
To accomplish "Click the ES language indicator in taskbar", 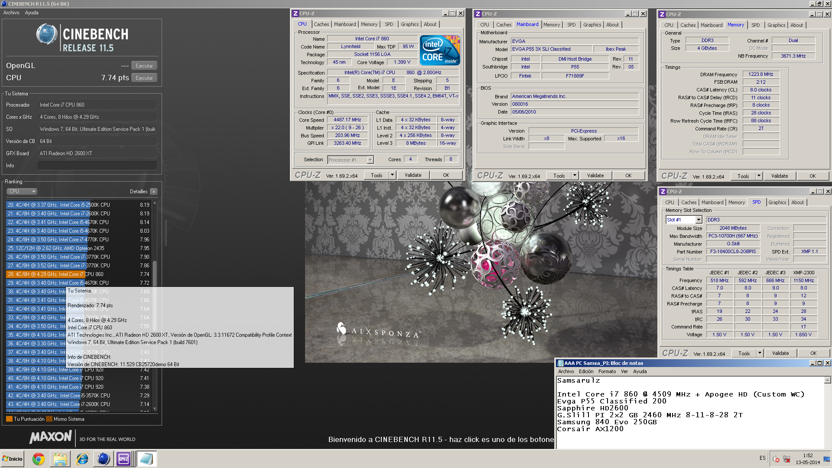I will (x=762, y=458).
